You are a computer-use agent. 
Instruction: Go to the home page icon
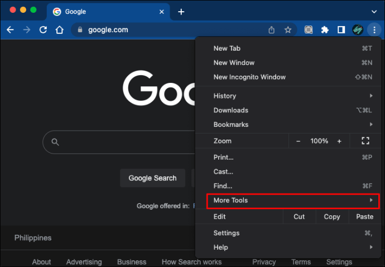59,30
